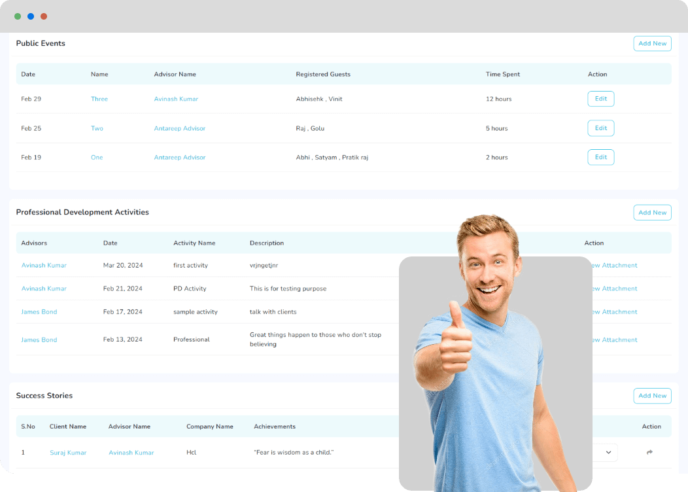688x492 pixels.
Task: Edit the Feb 29 event named Three
Action: click(x=600, y=98)
